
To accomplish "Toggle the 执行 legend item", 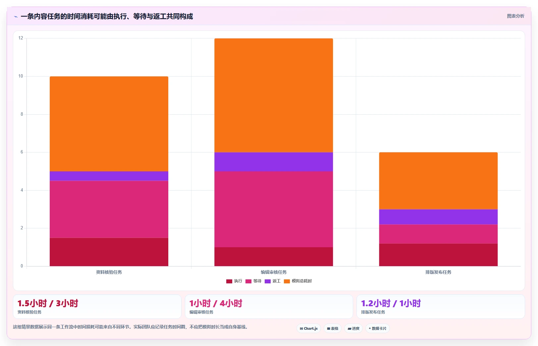I will 234,281.
